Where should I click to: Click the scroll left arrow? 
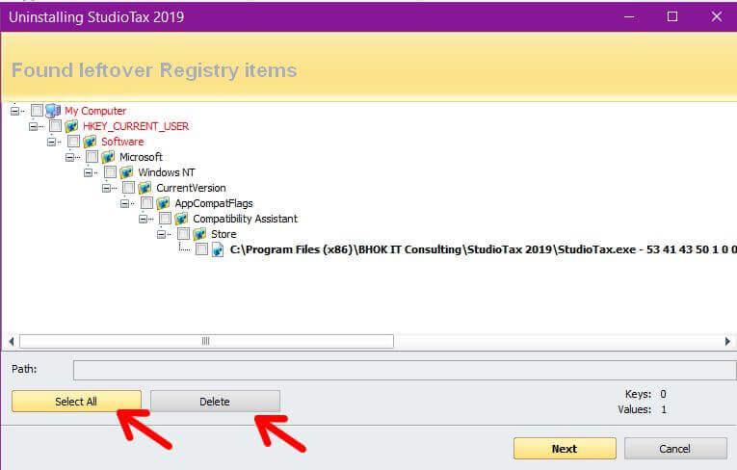(x=12, y=341)
